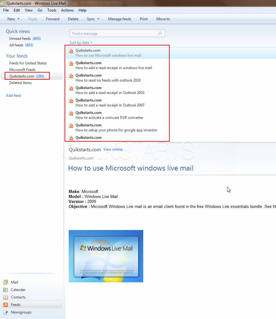Open the Edit menu

point(17,10)
